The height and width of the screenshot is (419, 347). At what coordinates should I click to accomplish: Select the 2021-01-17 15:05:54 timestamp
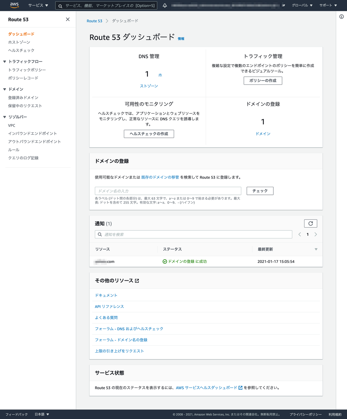click(x=276, y=262)
